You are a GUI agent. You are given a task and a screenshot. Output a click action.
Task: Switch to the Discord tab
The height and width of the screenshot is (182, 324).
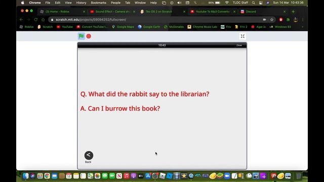click(x=263, y=12)
